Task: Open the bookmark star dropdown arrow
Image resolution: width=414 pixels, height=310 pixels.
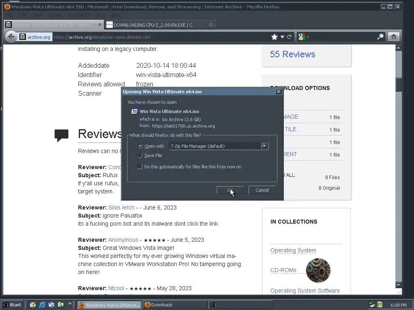Action: point(282,37)
